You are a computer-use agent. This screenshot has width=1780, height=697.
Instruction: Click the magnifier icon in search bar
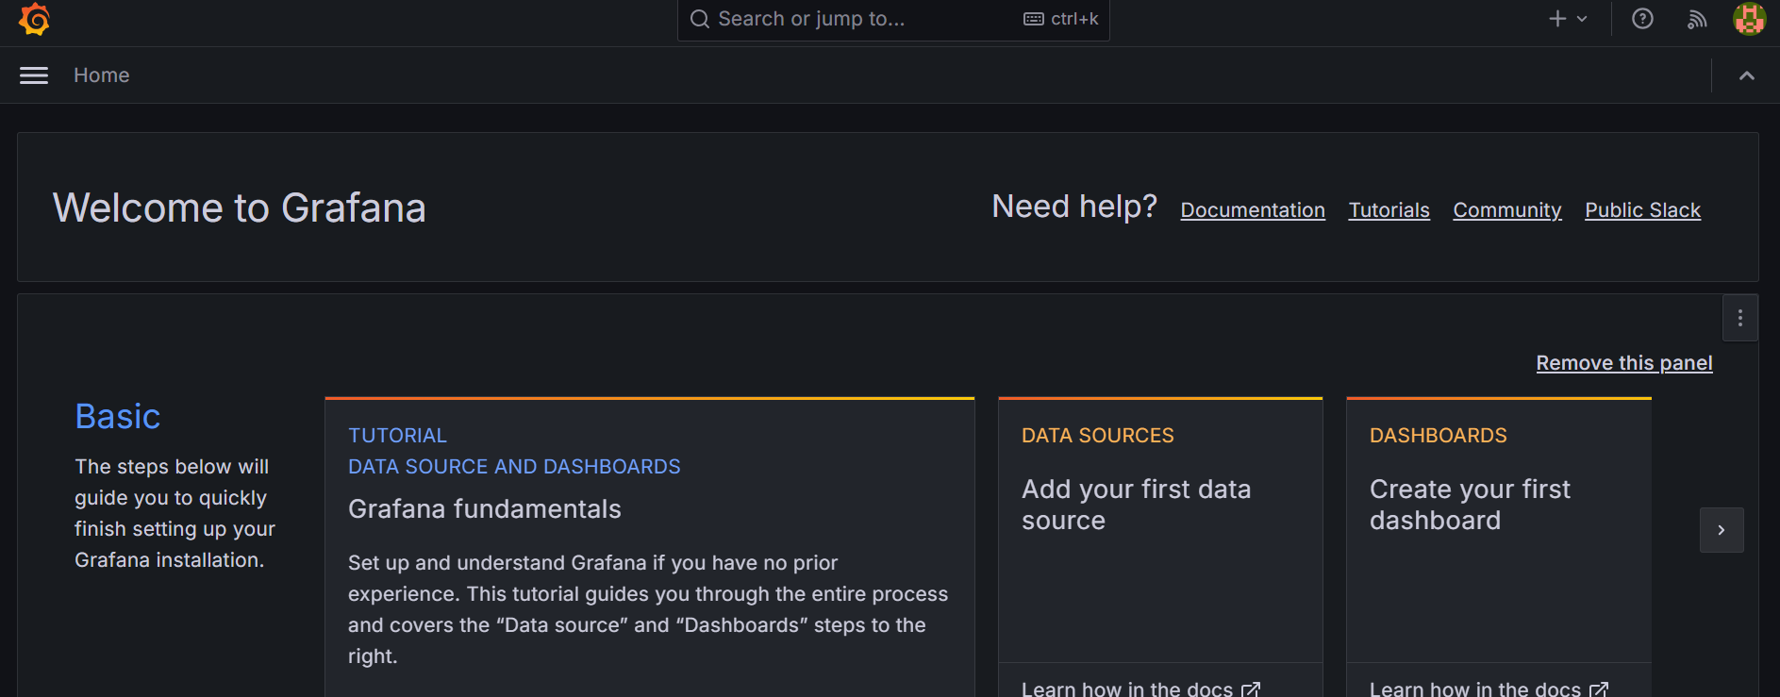pos(699,19)
